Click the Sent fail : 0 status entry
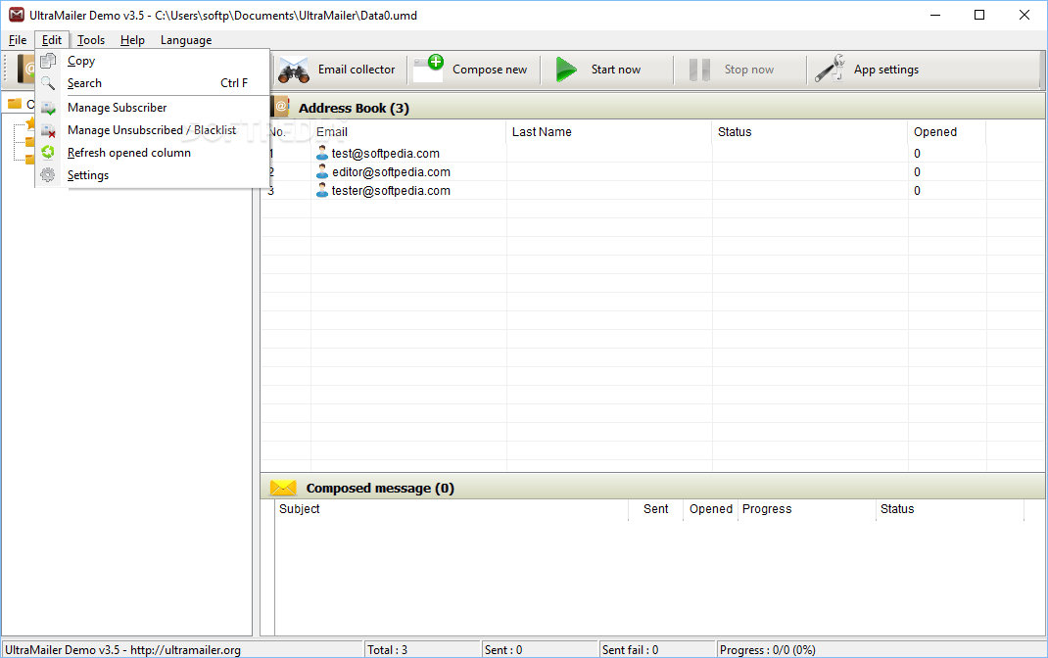 click(x=657, y=650)
